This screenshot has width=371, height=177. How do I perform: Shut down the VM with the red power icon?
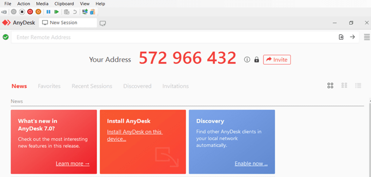coord(30,11)
